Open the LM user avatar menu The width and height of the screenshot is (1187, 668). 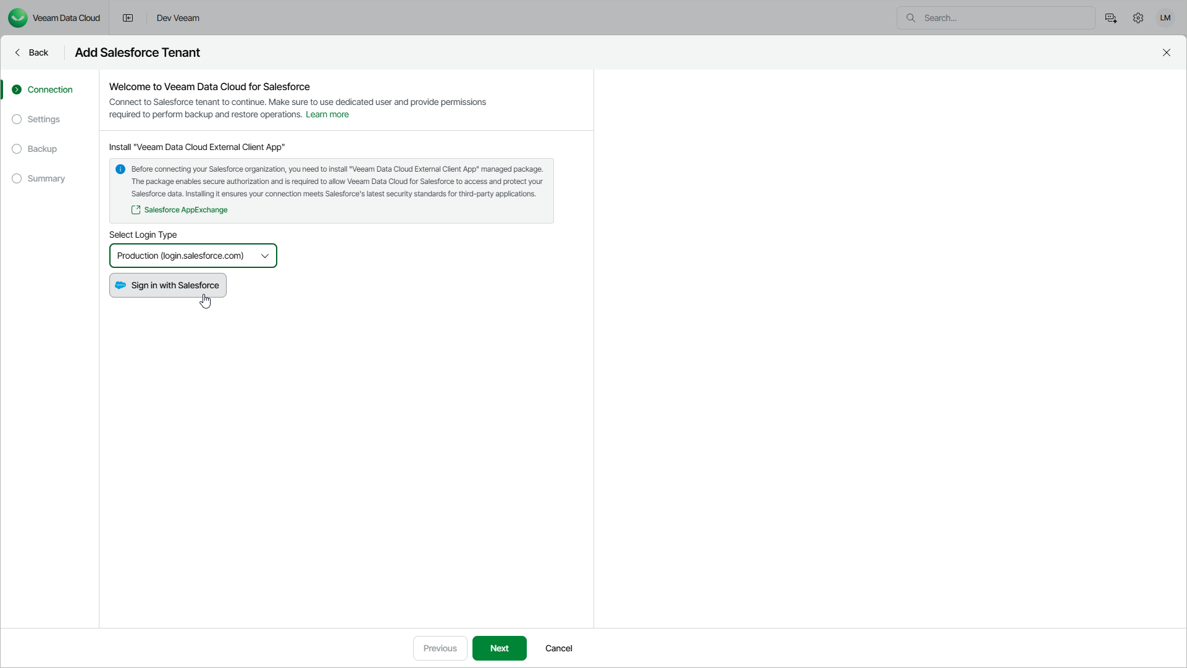click(x=1165, y=18)
